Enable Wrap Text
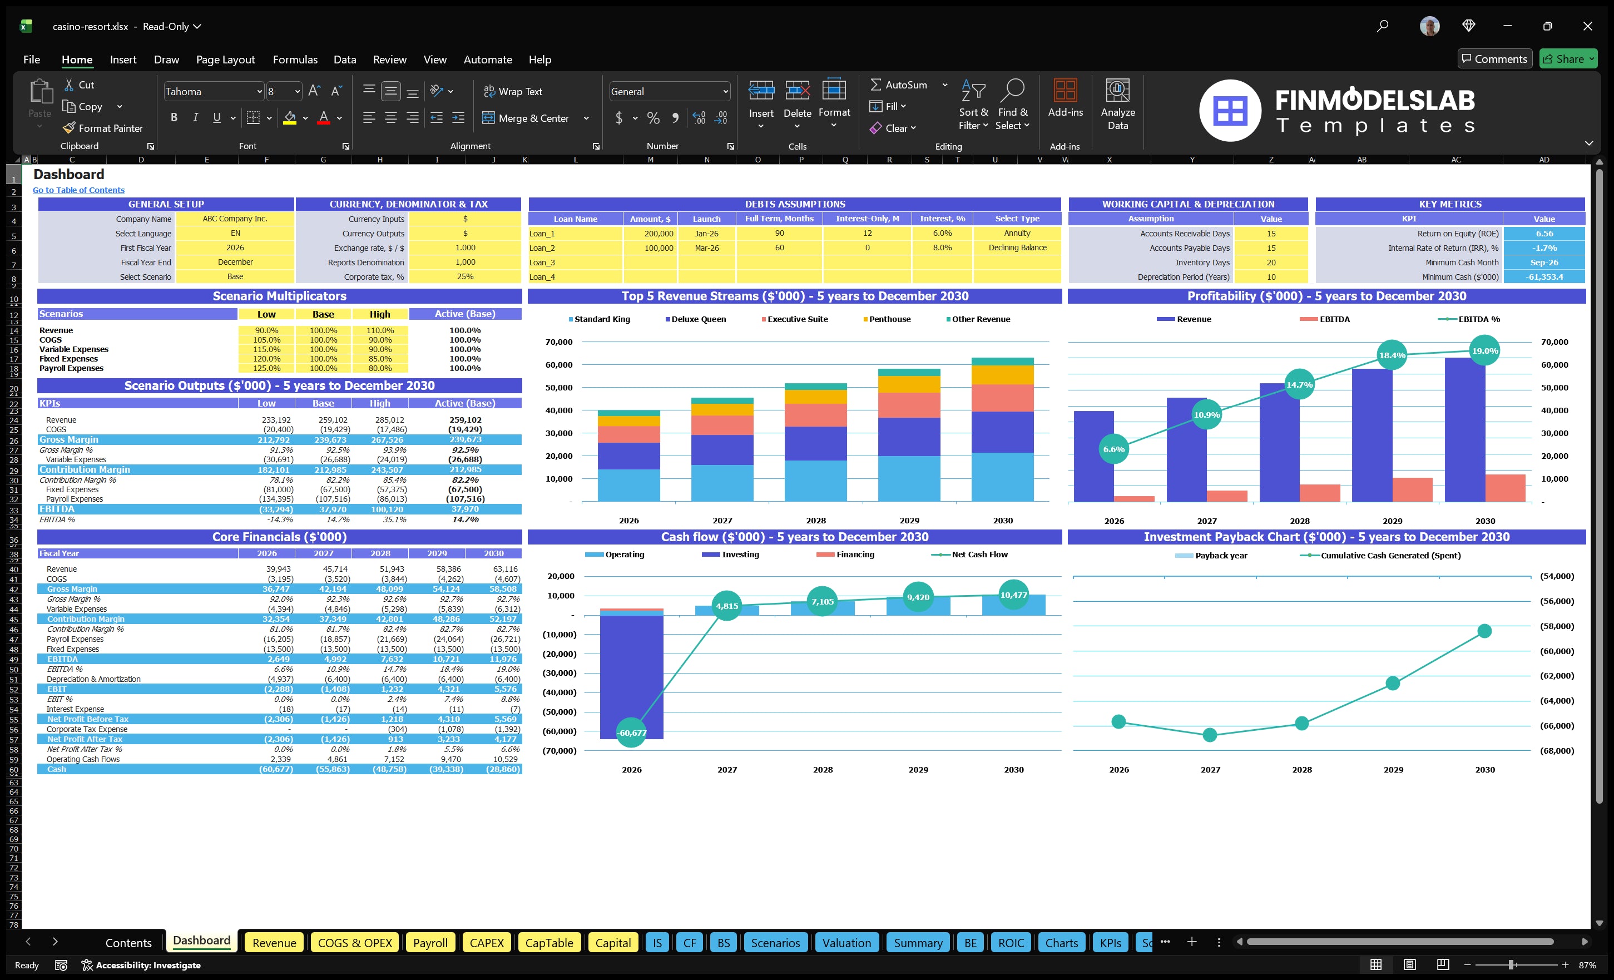Viewport: 1614px width, 980px height. tap(513, 91)
